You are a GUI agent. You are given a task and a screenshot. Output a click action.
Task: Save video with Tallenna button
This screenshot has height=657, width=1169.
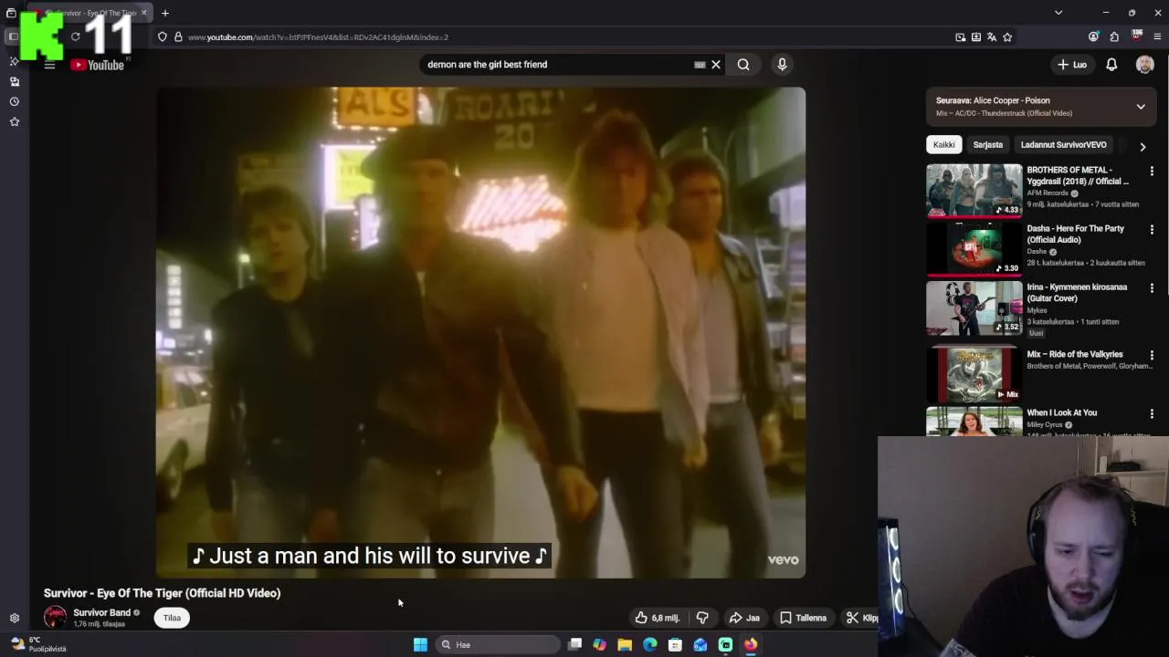(804, 618)
